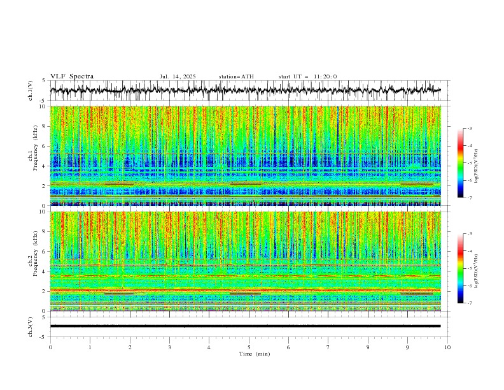The width and height of the screenshot is (504, 390).
Task: Click the ch.2 spectrogram panel
Action: click(245, 261)
